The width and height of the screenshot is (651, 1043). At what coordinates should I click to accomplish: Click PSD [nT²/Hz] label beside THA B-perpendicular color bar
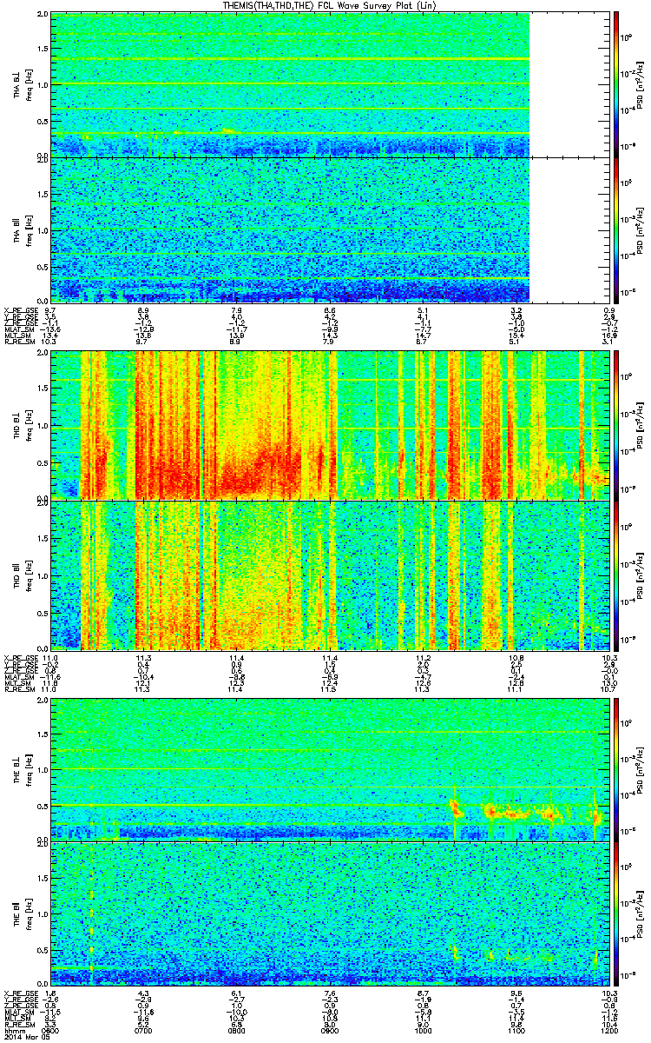point(640,84)
